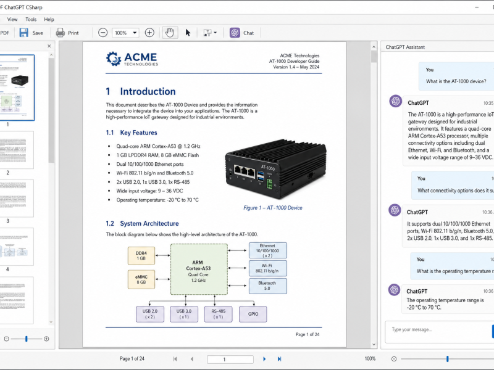Image resolution: width=494 pixels, height=370 pixels.
Task: Click the '1 Introduction' heading
Action: tap(141, 91)
